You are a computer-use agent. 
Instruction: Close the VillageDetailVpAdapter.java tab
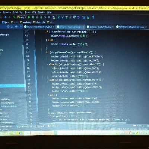[x=146, y=27]
